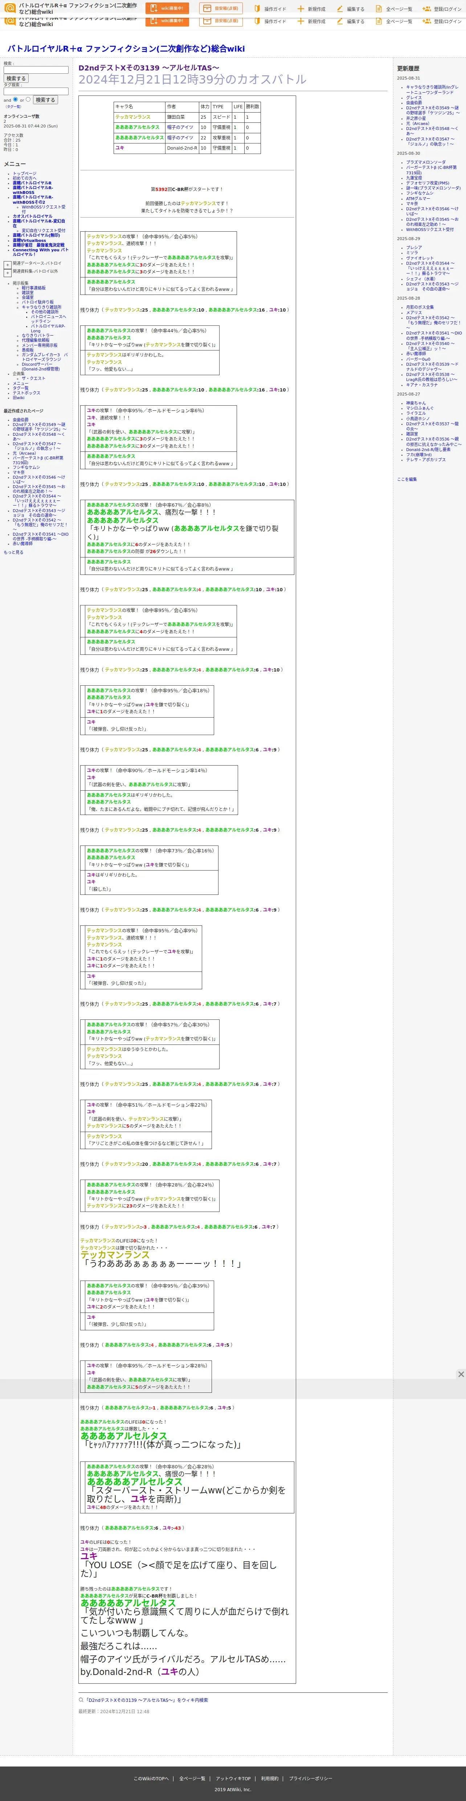Open カオスバトルロイヤル in the left menu
This screenshot has height=1801, width=466.
tap(32, 217)
